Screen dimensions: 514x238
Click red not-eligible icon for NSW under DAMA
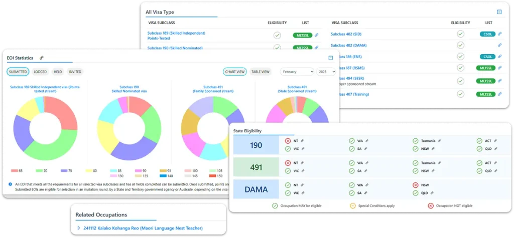click(x=415, y=185)
